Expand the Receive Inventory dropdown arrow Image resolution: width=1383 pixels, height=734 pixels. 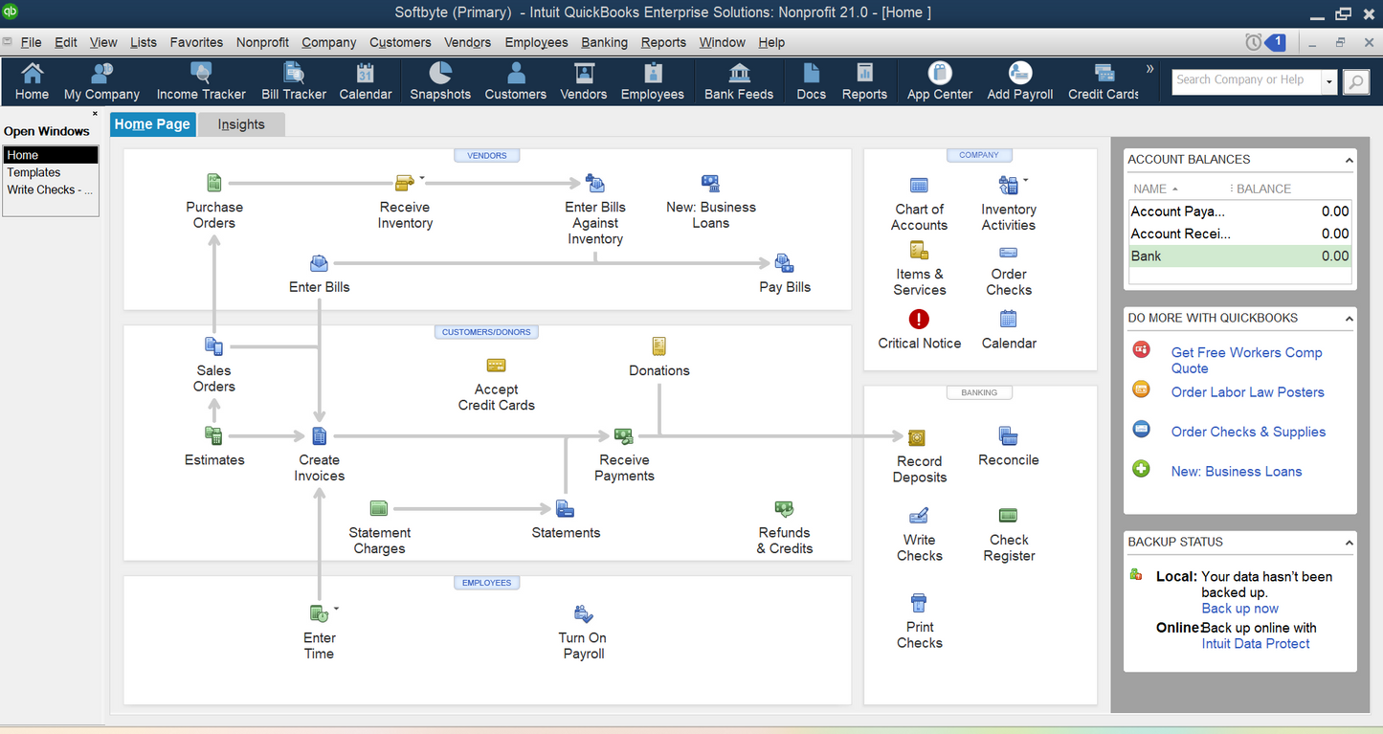pyautogui.click(x=422, y=178)
